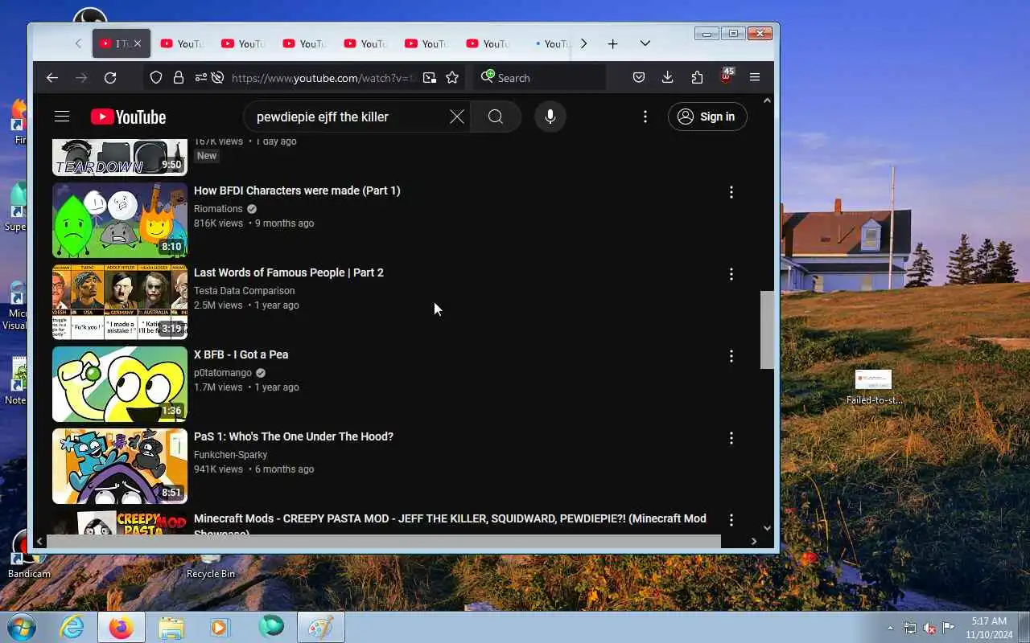This screenshot has height=643, width=1030.
Task: Open the Windows Start menu
Action: (x=20, y=627)
